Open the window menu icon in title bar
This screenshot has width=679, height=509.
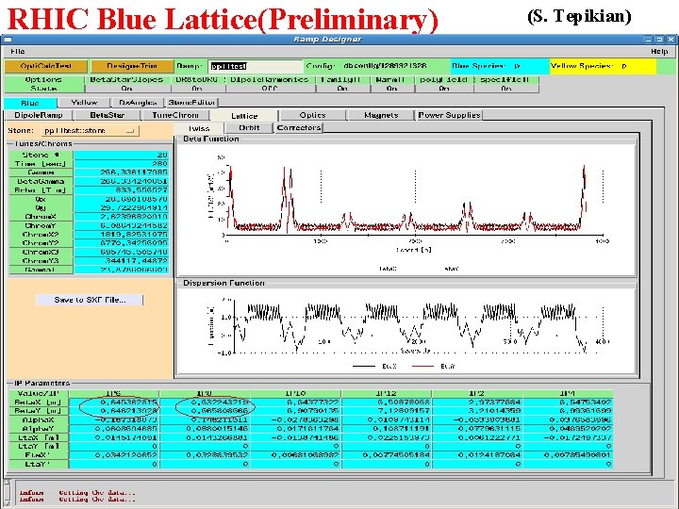pos(8,40)
